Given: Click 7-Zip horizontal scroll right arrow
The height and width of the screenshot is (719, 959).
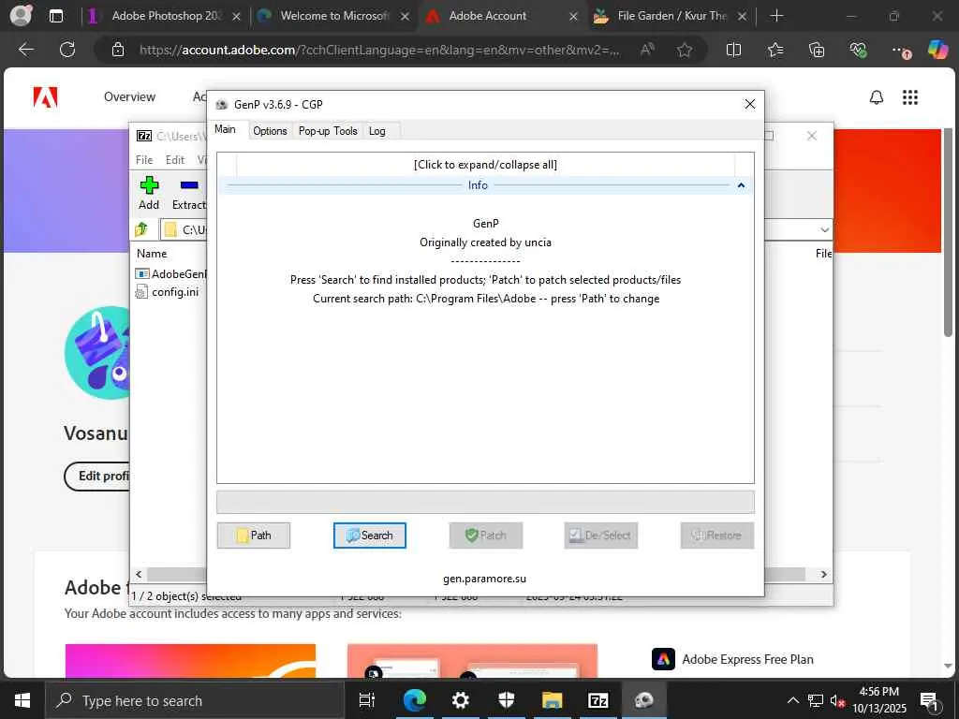Looking at the screenshot, I should (824, 574).
